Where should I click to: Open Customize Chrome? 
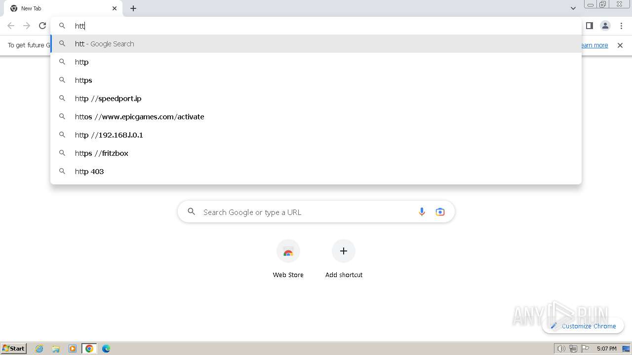coord(583,326)
